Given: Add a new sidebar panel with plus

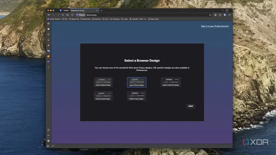Looking at the screenshot, I should [48, 67].
